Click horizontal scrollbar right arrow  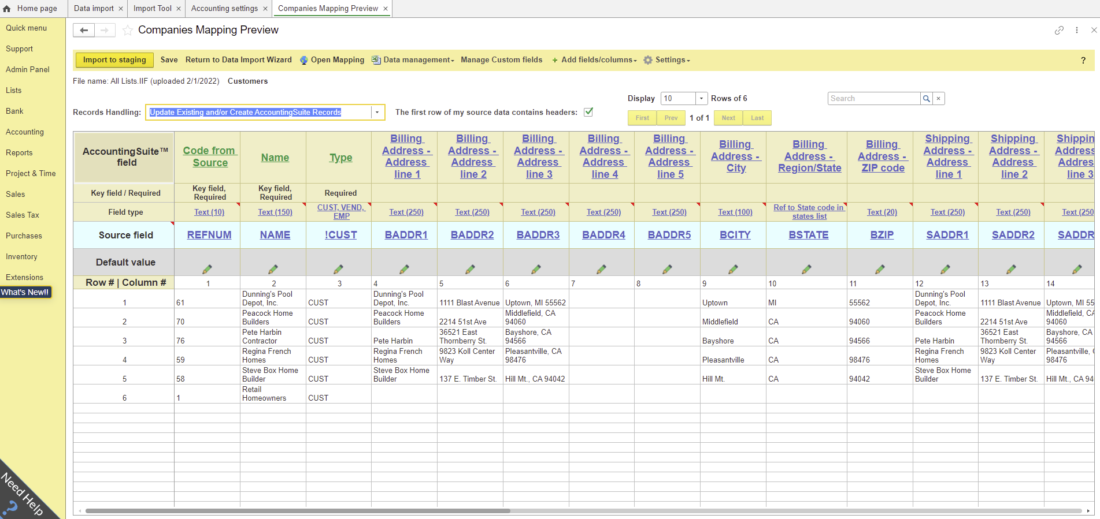coord(1088,511)
